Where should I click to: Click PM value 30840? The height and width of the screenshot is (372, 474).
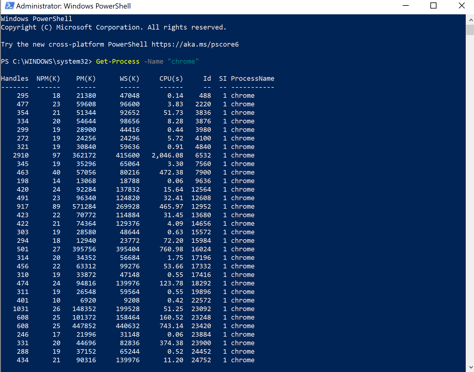point(86,147)
